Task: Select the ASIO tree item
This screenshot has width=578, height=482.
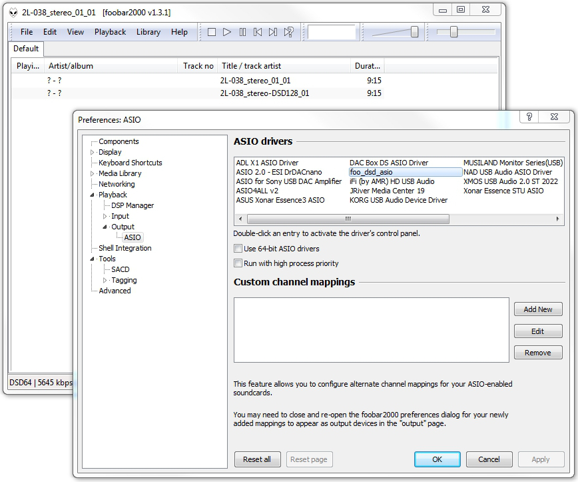Action: [x=133, y=237]
